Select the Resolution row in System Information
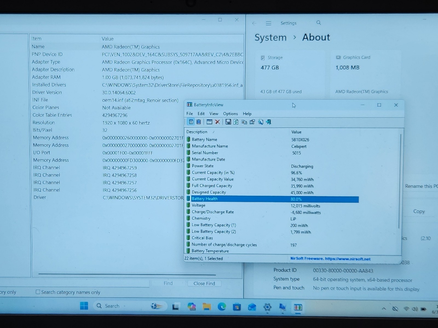The height and width of the screenshot is (328, 438). 108,123
